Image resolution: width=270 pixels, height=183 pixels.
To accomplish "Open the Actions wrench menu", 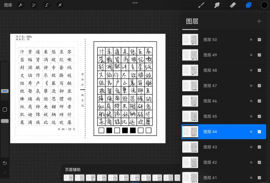I will coord(21,5).
